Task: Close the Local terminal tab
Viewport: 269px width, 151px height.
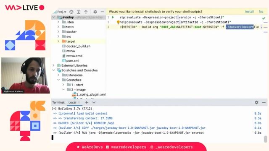Action: pyautogui.click(x=79, y=102)
